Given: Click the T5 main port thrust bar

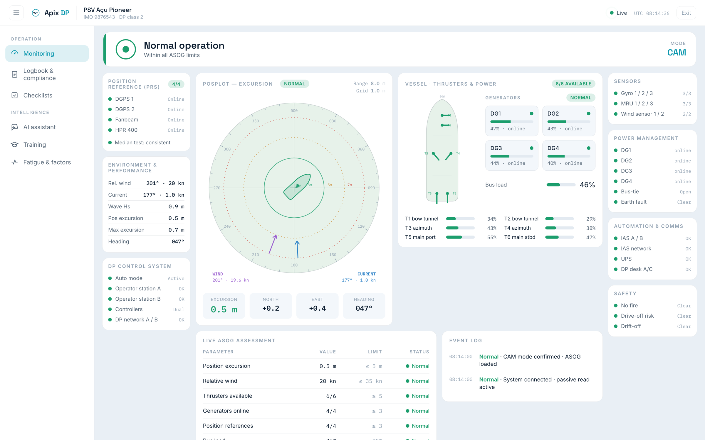Looking at the screenshot, I should click(460, 237).
